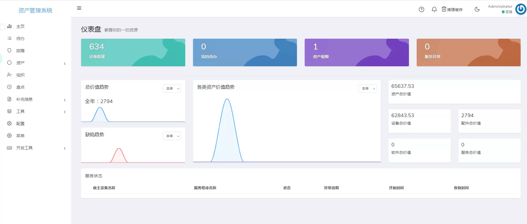Open the 设备数量 634 card

[133, 52]
